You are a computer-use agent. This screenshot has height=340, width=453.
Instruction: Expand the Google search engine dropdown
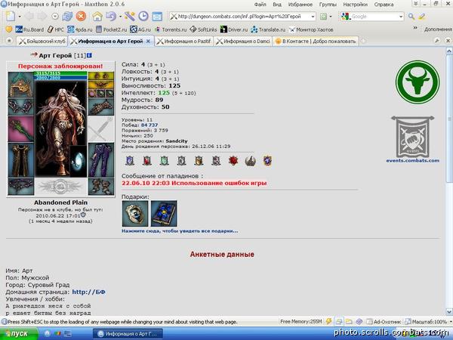pyautogui.click(x=401, y=17)
